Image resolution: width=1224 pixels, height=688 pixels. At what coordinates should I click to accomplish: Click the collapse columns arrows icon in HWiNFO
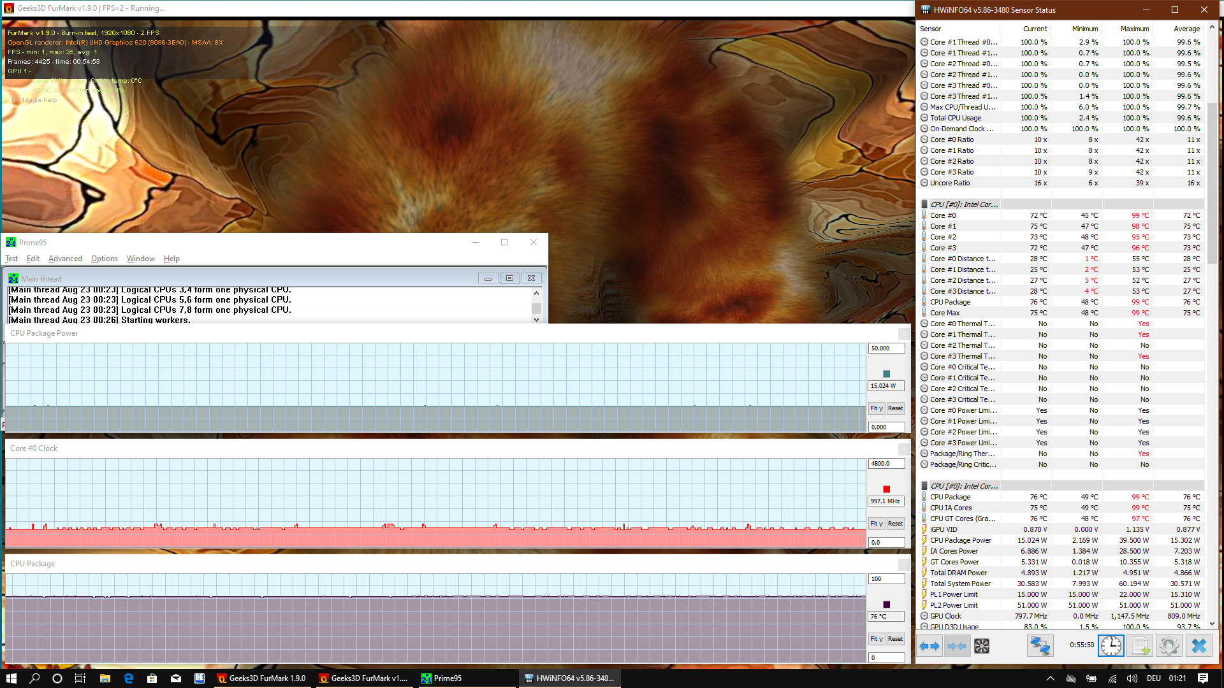(x=956, y=646)
